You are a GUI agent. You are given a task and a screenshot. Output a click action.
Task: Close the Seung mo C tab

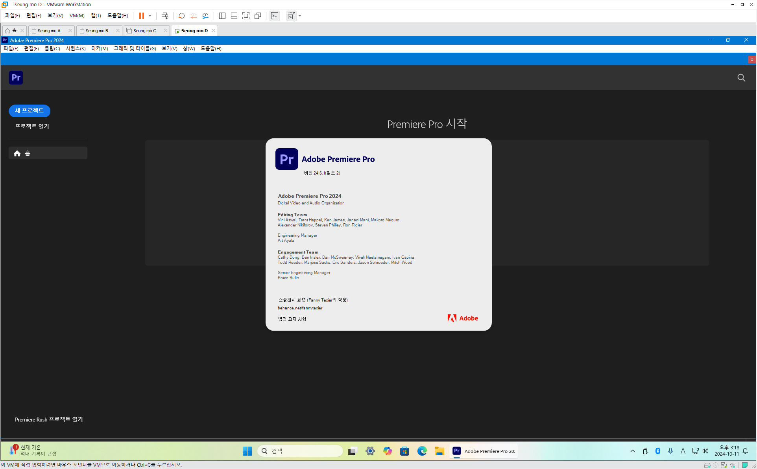point(165,30)
